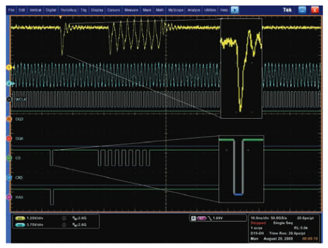Viewport: 328px width, 248px height.
Task: Select the yellow channel 1 ground marker
Action: tap(9, 67)
